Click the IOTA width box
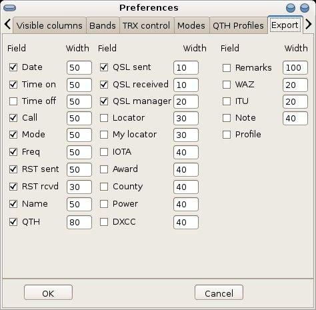The width and height of the screenshot is (316, 310). 186,152
